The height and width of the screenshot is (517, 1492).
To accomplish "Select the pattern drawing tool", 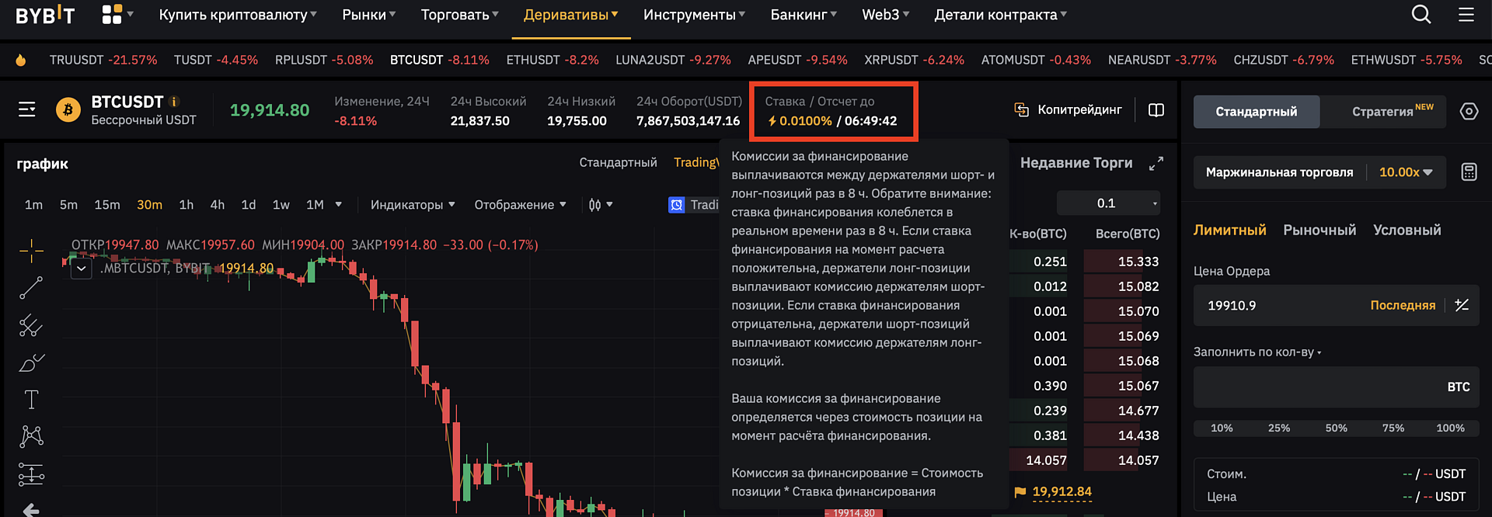I will click(31, 436).
